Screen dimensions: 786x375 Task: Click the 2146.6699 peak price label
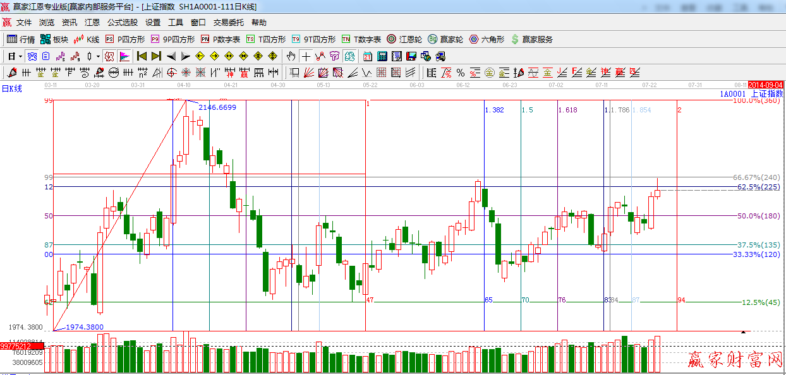coord(217,107)
